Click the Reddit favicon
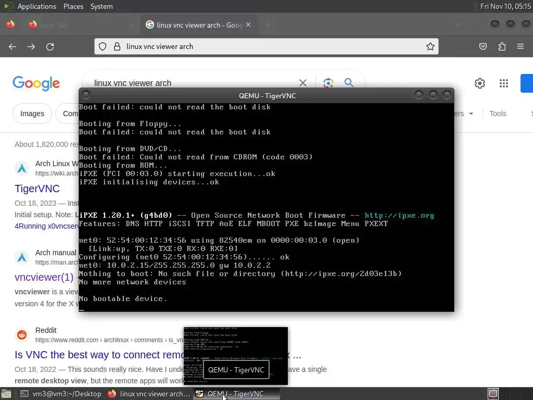 coord(22,335)
